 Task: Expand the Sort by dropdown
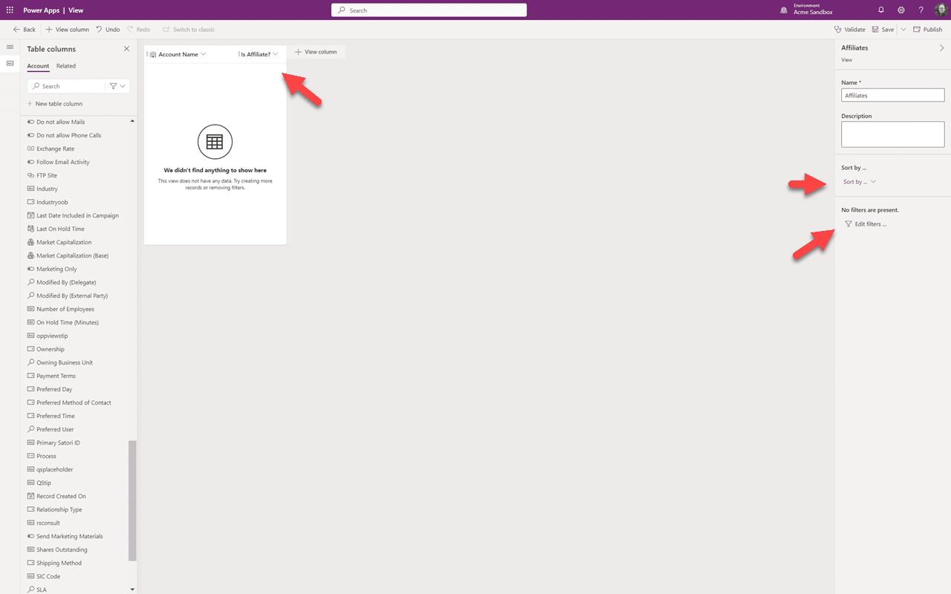[x=859, y=181]
